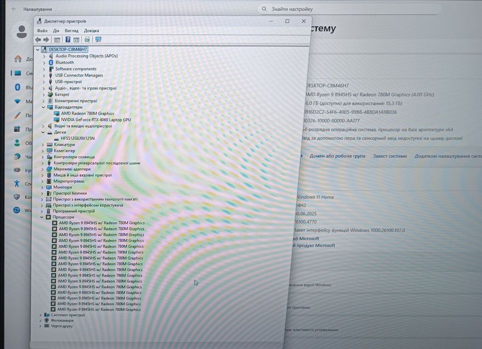
Task: Click the Мережеві адаптери network icon
Action: point(49,169)
